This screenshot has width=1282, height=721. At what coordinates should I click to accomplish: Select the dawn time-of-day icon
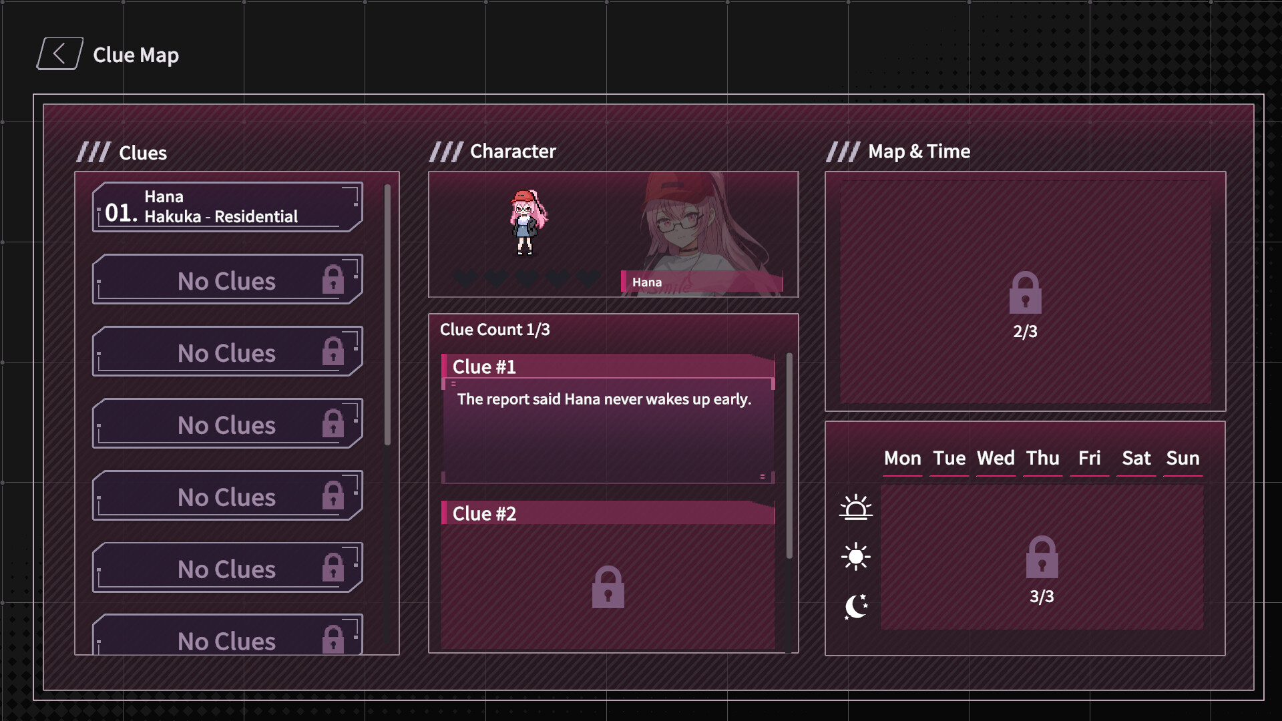click(x=857, y=507)
